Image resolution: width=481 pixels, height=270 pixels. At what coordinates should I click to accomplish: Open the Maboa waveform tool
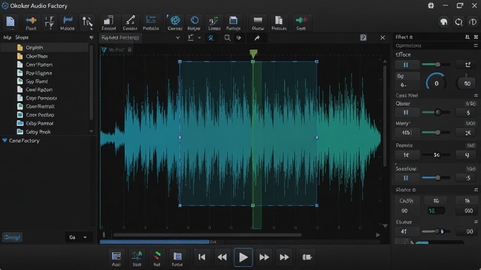pos(68,23)
